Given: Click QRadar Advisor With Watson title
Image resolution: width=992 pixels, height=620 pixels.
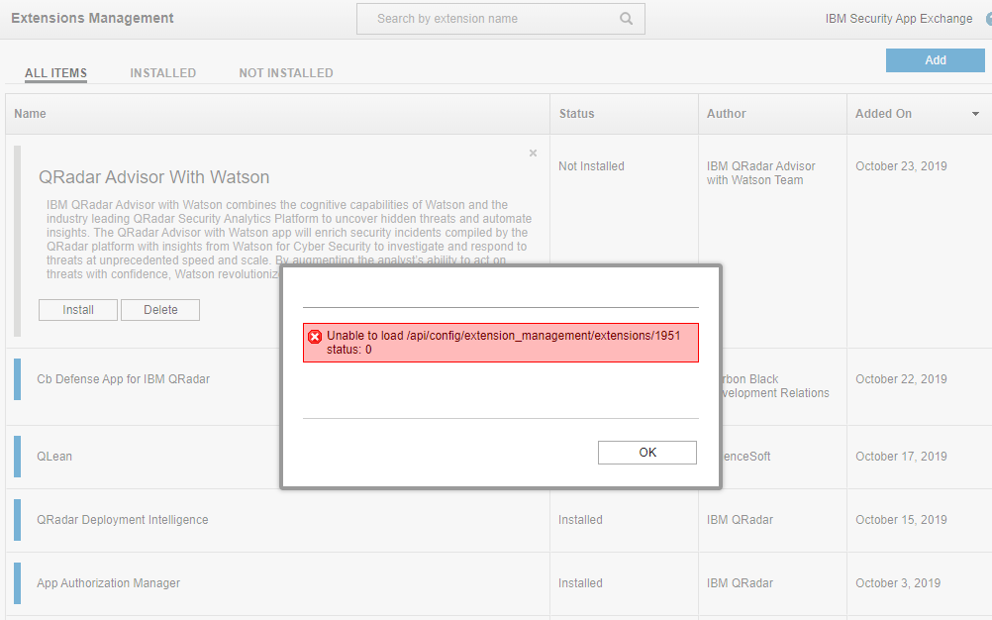Looking at the screenshot, I should (x=153, y=177).
